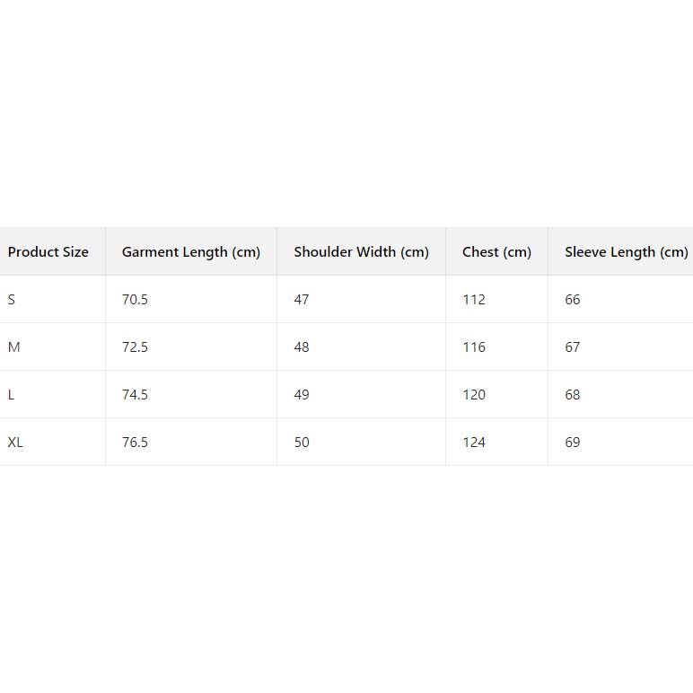Image resolution: width=693 pixels, height=693 pixels.
Task: Click garment length value 72.5
Action: point(135,347)
